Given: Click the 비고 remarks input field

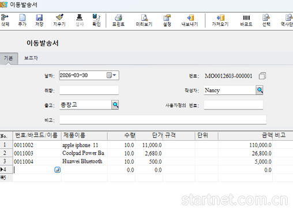Looking at the screenshot, I should 163,120.
